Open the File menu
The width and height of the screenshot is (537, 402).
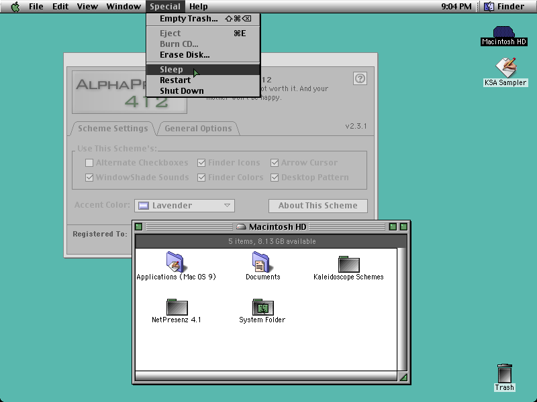(36, 7)
